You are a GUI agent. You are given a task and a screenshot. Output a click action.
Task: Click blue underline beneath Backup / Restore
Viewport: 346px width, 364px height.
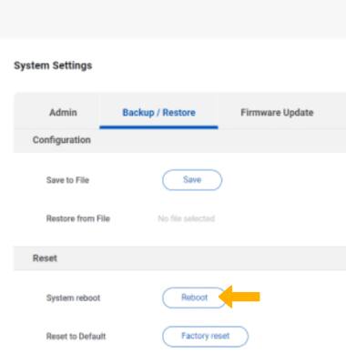(x=158, y=127)
